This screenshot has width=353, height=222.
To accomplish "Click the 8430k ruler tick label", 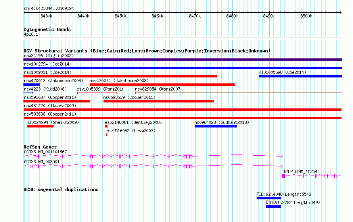I will pyautogui.click(x=46, y=16).
